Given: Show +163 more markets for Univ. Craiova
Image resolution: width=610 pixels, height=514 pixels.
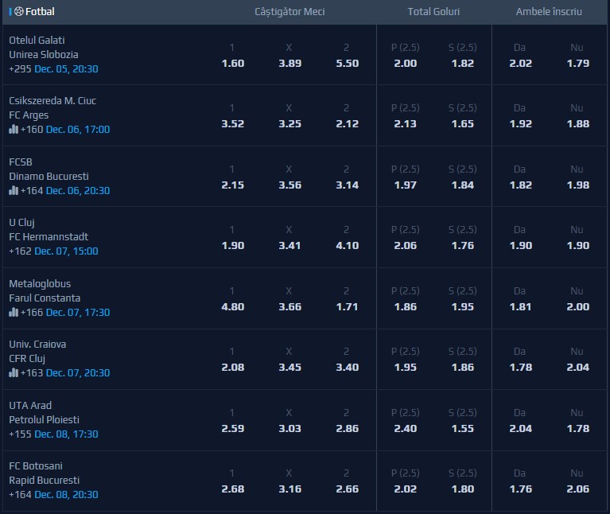Looking at the screenshot, I should pos(32,372).
